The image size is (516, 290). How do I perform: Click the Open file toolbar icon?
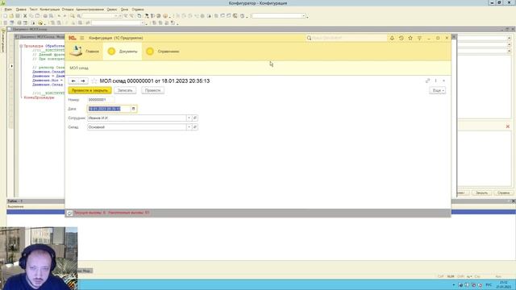click(11, 16)
